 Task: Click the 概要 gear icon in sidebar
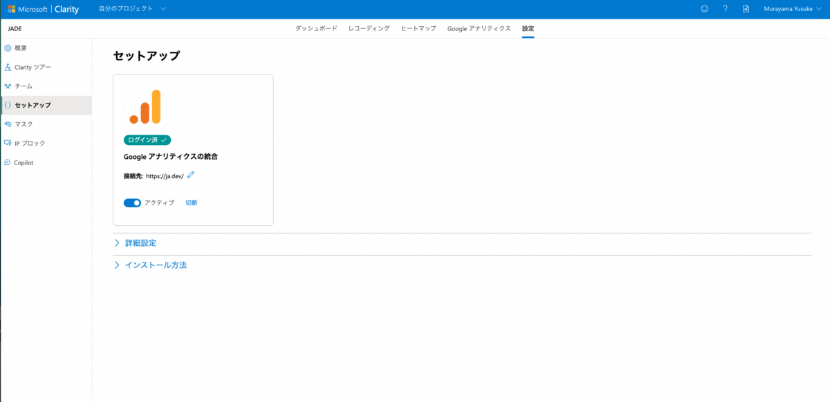pyautogui.click(x=8, y=48)
